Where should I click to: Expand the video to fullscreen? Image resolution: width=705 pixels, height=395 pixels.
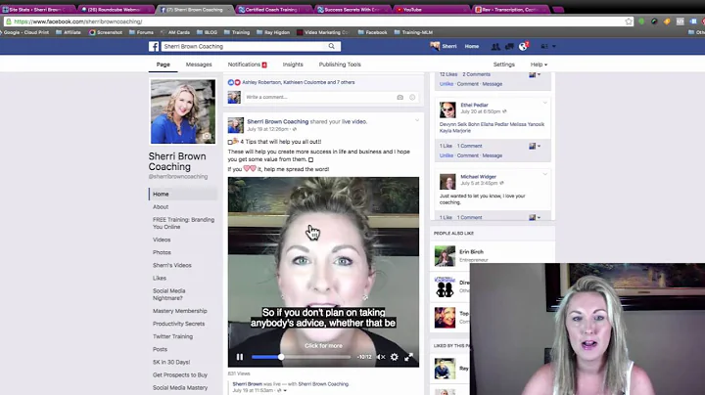408,357
